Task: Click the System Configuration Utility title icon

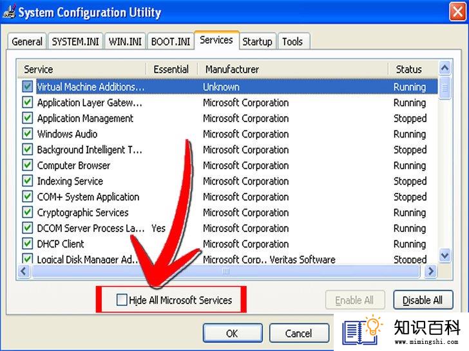Action: (9, 12)
